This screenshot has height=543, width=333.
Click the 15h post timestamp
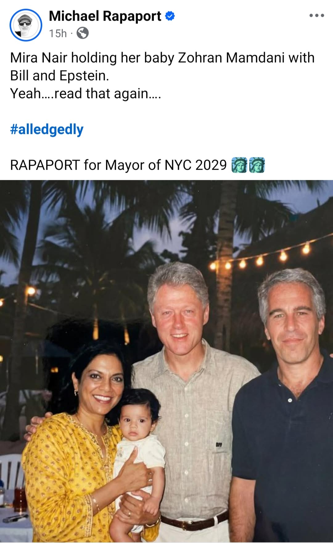tap(58, 33)
